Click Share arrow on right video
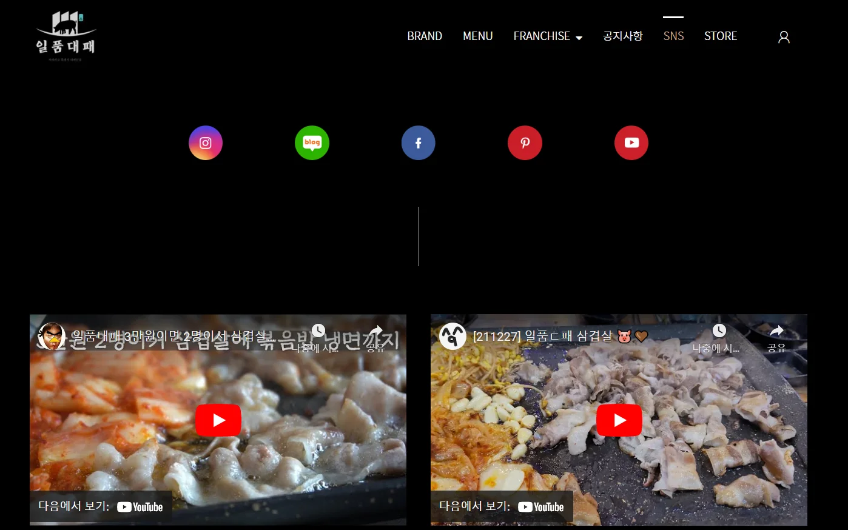 point(776,331)
